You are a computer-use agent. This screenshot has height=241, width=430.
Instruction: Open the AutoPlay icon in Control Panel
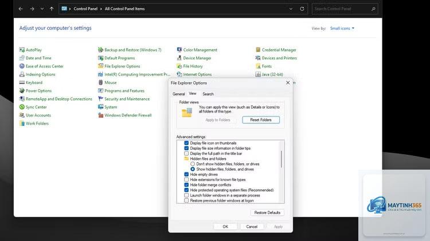tap(22, 50)
